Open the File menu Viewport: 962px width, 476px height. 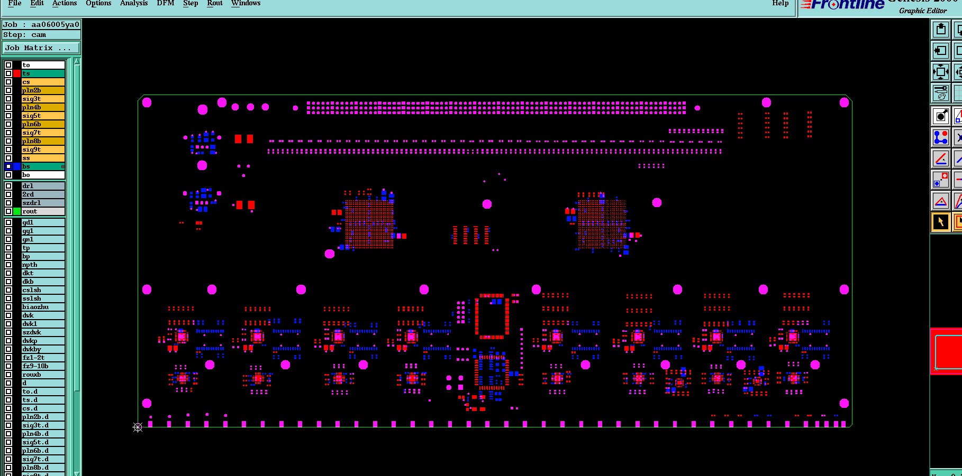15,3
